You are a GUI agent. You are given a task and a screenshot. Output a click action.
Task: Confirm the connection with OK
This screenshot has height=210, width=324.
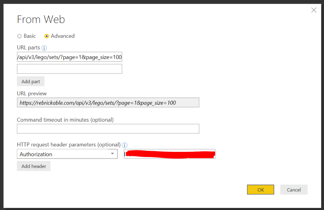pyautogui.click(x=260, y=189)
